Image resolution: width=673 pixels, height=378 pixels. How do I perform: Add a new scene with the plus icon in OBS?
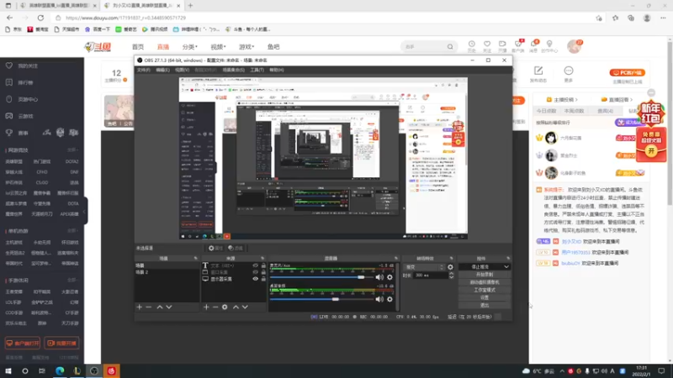(139, 307)
